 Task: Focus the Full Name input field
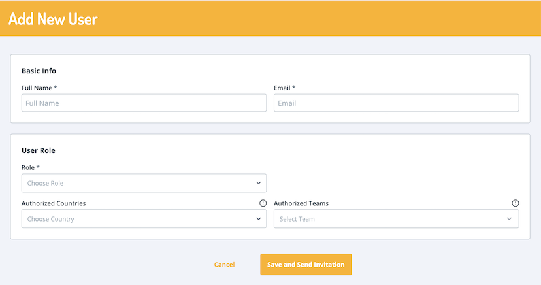tap(144, 103)
